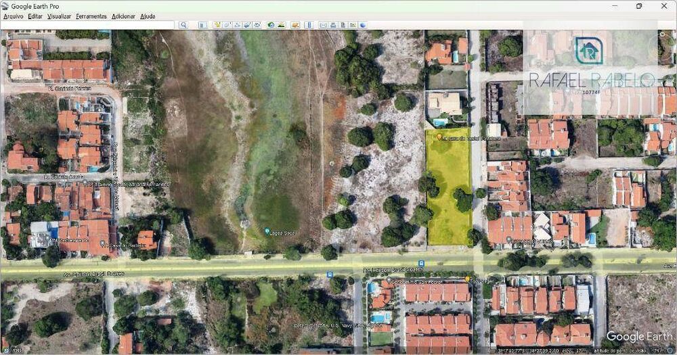Click the save image icon
This screenshot has width=677, height=355.
click(x=343, y=25)
